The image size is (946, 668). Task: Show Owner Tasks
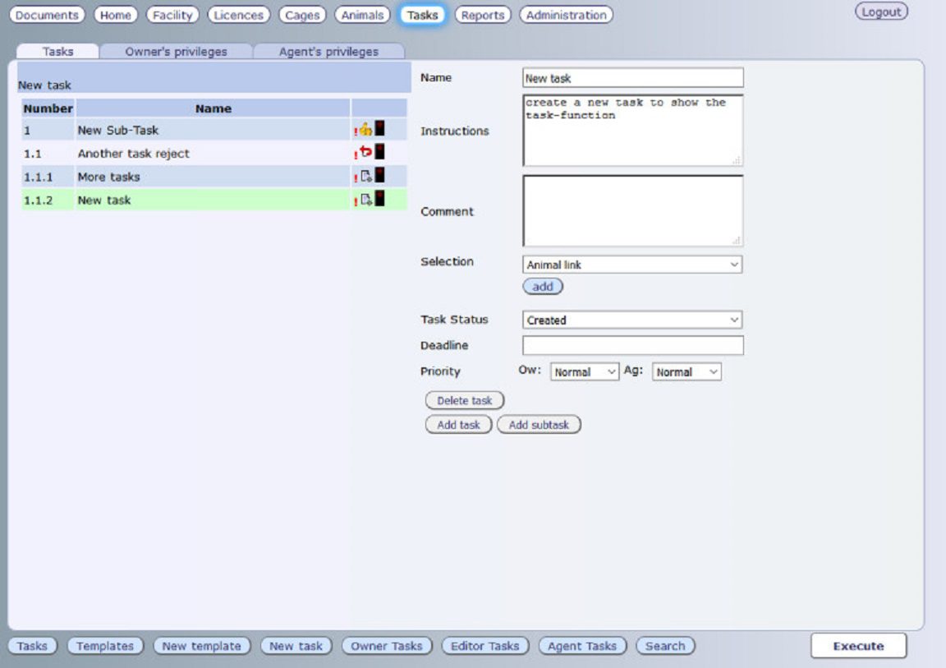[x=387, y=646]
